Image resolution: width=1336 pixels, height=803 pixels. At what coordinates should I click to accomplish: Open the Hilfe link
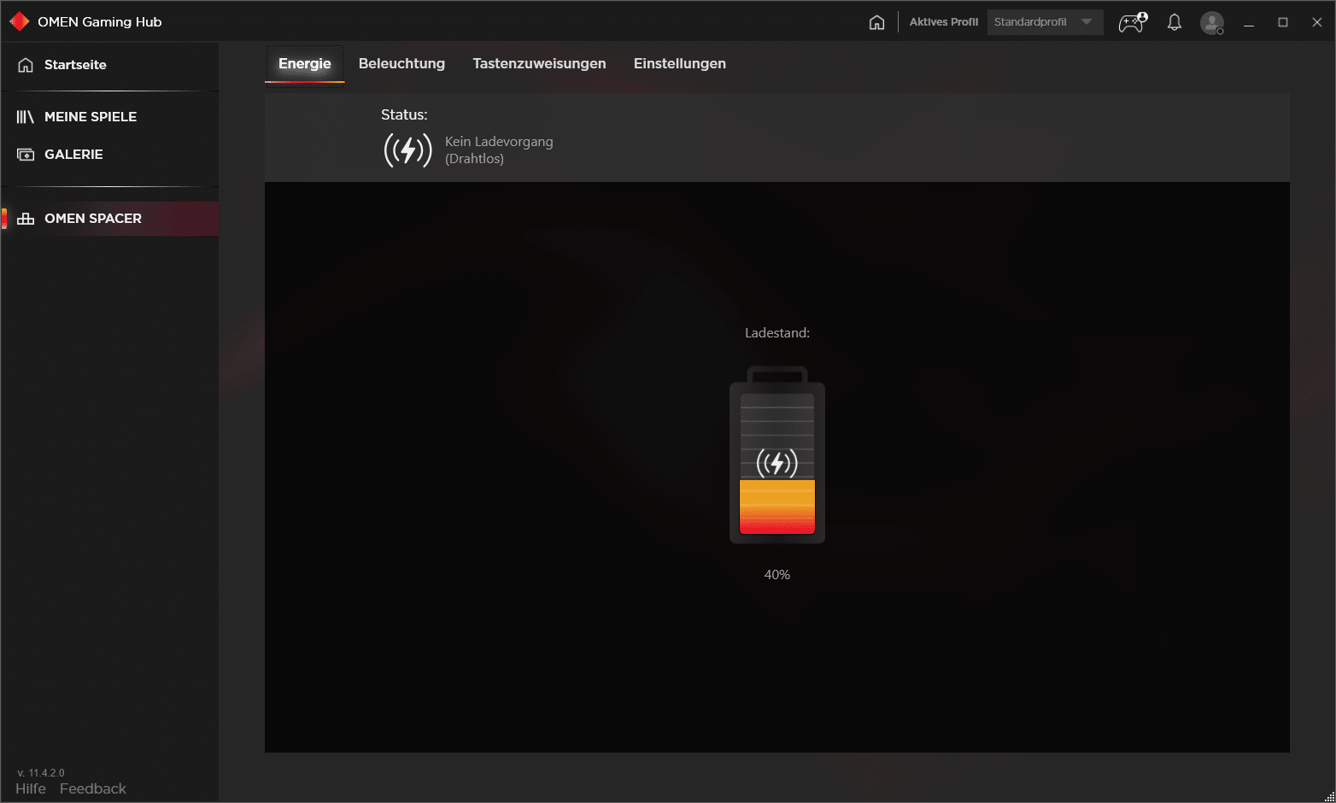(x=31, y=788)
